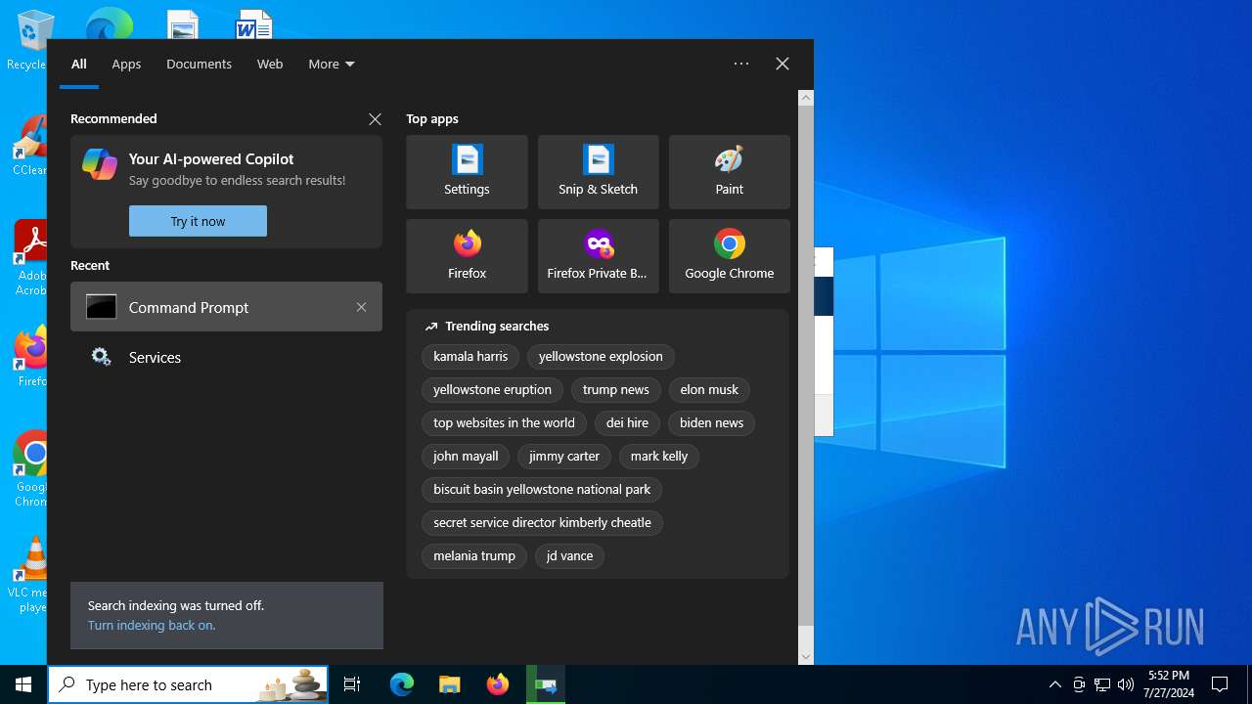Select john mayall trending chip
Image resolution: width=1252 pixels, height=704 pixels.
click(466, 457)
